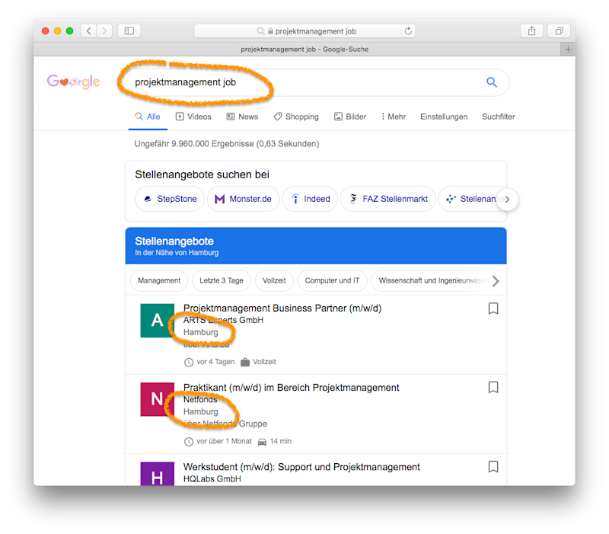
Task: Filter jobs by Vollzeit chip
Action: pos(274,280)
